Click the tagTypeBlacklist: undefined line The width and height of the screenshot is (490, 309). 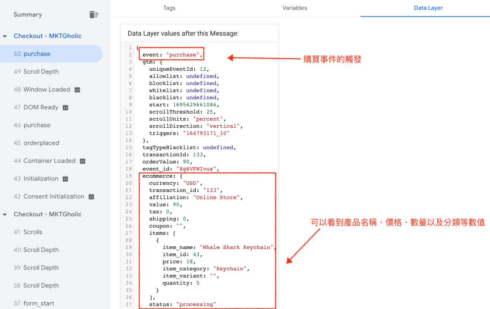pyautogui.click(x=189, y=147)
